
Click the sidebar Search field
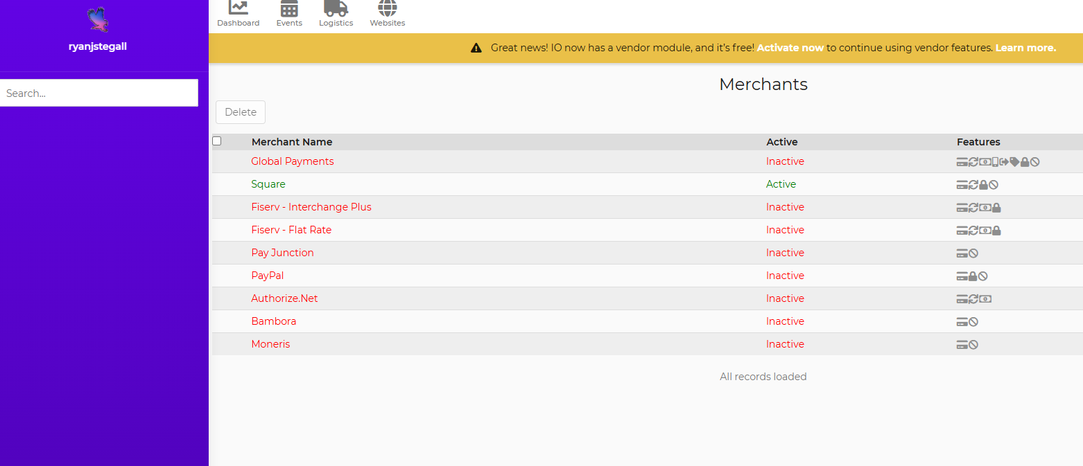[x=99, y=93]
